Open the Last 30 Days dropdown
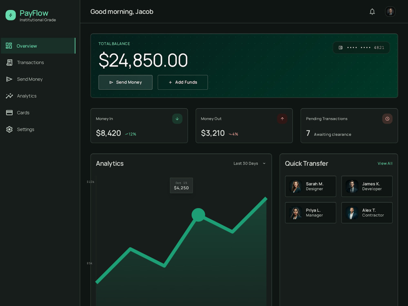The image size is (408, 306). tap(250, 164)
